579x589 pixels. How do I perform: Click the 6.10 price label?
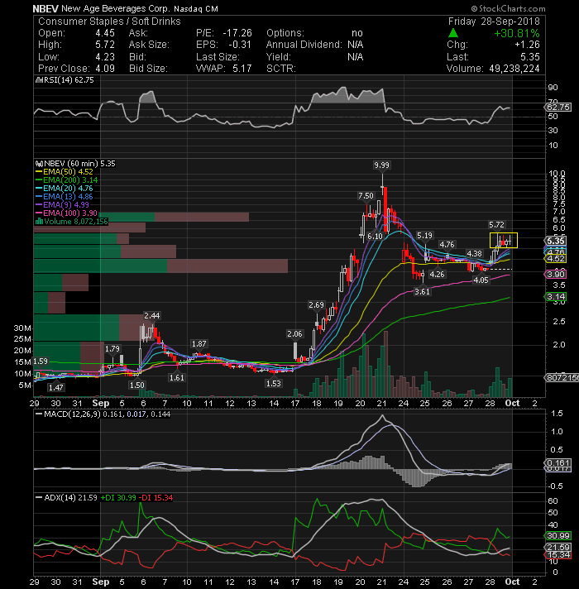click(x=375, y=237)
